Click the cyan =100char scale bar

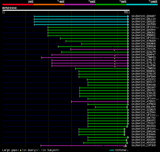click(x=112, y=150)
